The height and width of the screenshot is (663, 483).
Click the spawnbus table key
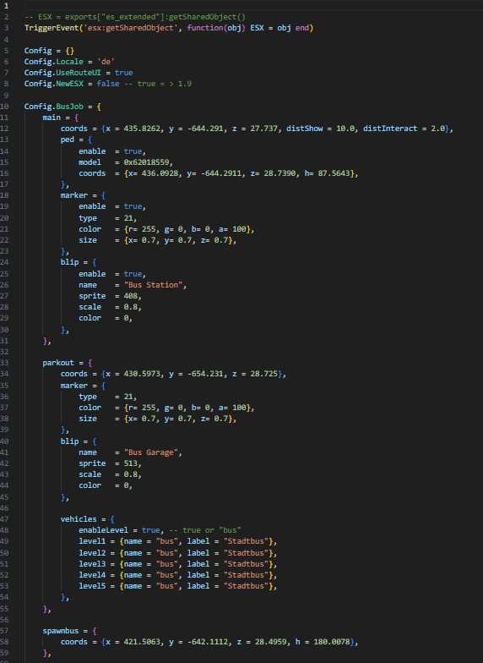(61, 631)
